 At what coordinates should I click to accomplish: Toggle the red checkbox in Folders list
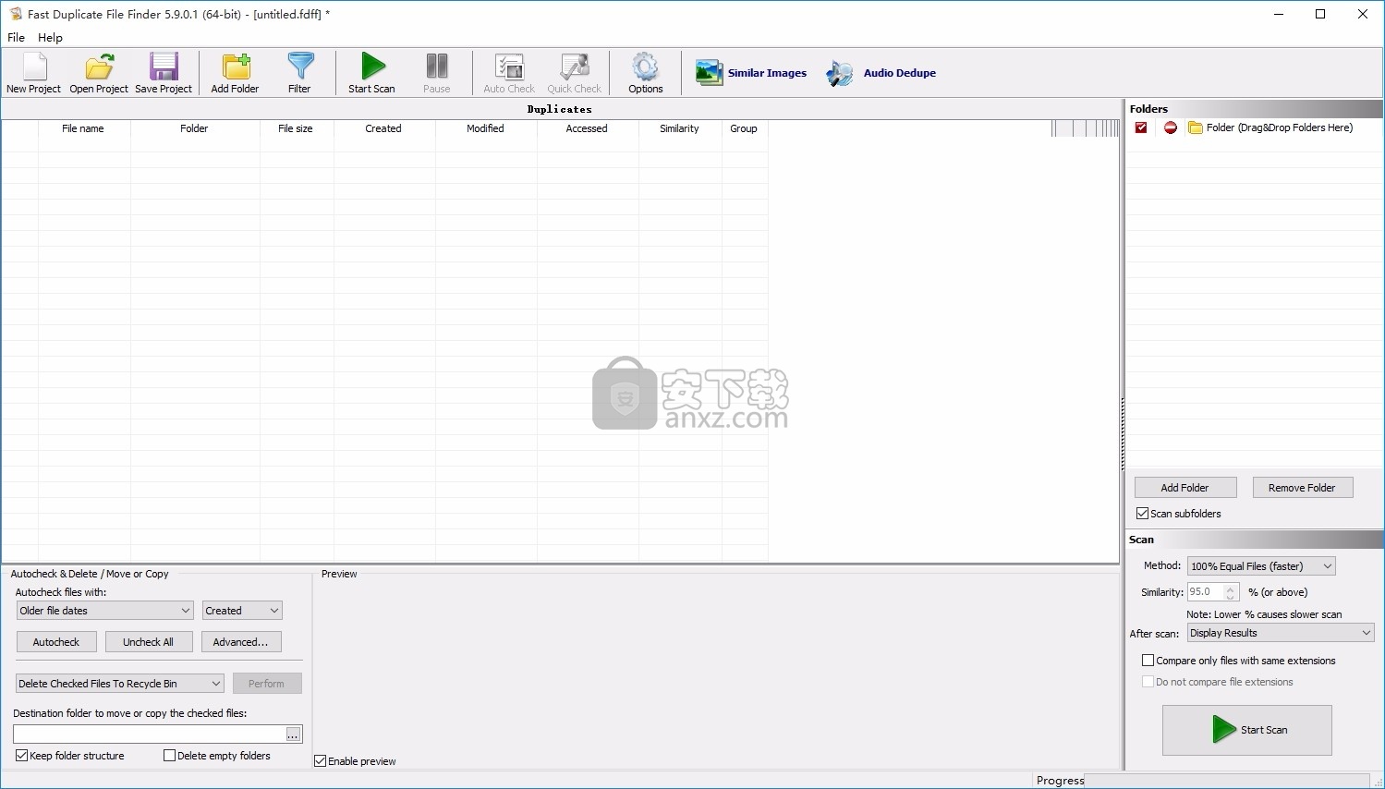click(x=1141, y=127)
